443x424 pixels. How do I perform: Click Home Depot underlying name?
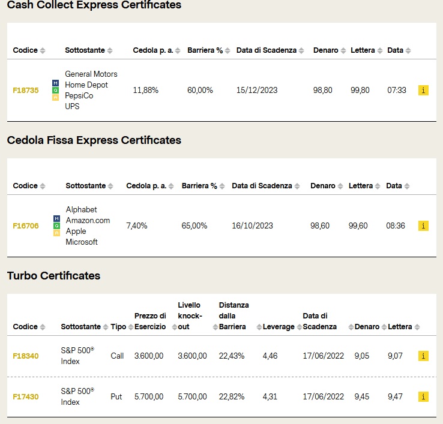click(86, 85)
